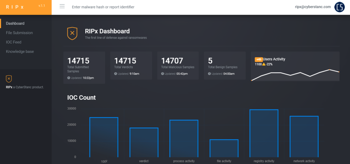Click the small shield icon in sidebar footer
The image size is (350, 164).
tap(9, 79)
